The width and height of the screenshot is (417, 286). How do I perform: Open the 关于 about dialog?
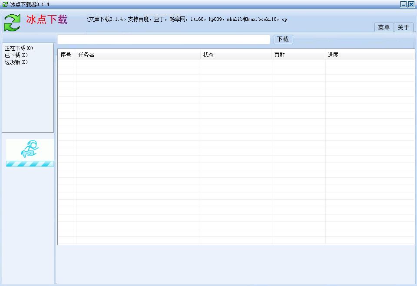(x=404, y=27)
